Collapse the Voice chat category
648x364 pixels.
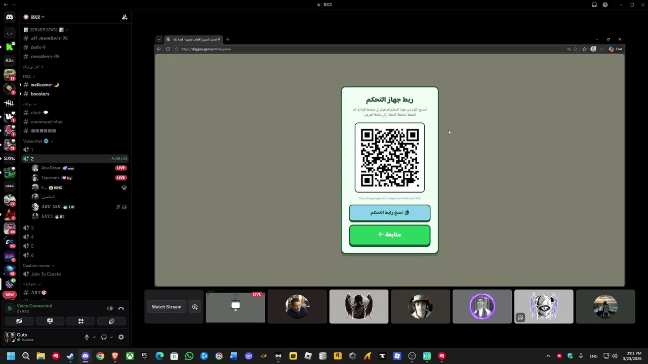[38, 141]
